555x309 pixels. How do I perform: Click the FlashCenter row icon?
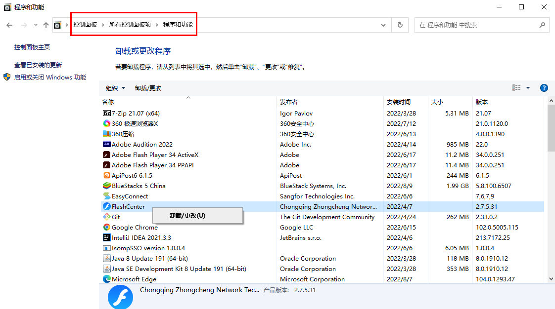(106, 207)
